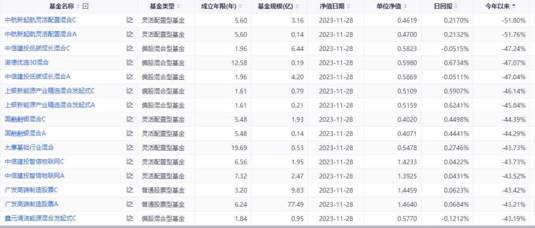The height and width of the screenshot is (228, 535).
Task: Sort by 净值日期 column
Action: point(348,6)
